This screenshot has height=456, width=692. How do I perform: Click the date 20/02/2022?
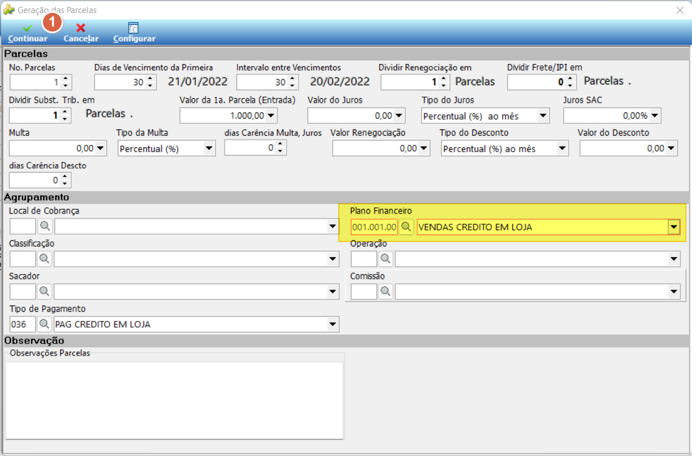340,82
